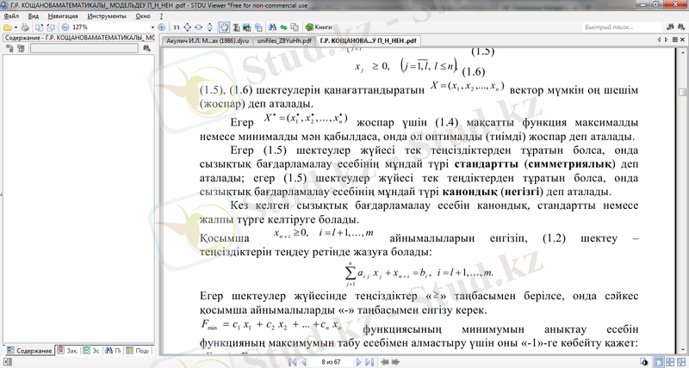
Task: Switch to unifiles_Z8YuHh.pdf tab
Action: [283, 40]
